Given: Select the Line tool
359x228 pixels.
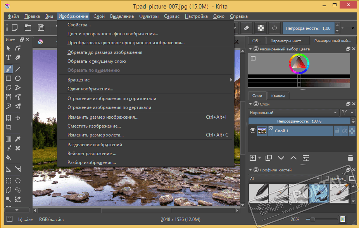Looking at the screenshot, I should pyautogui.click(x=18, y=69).
